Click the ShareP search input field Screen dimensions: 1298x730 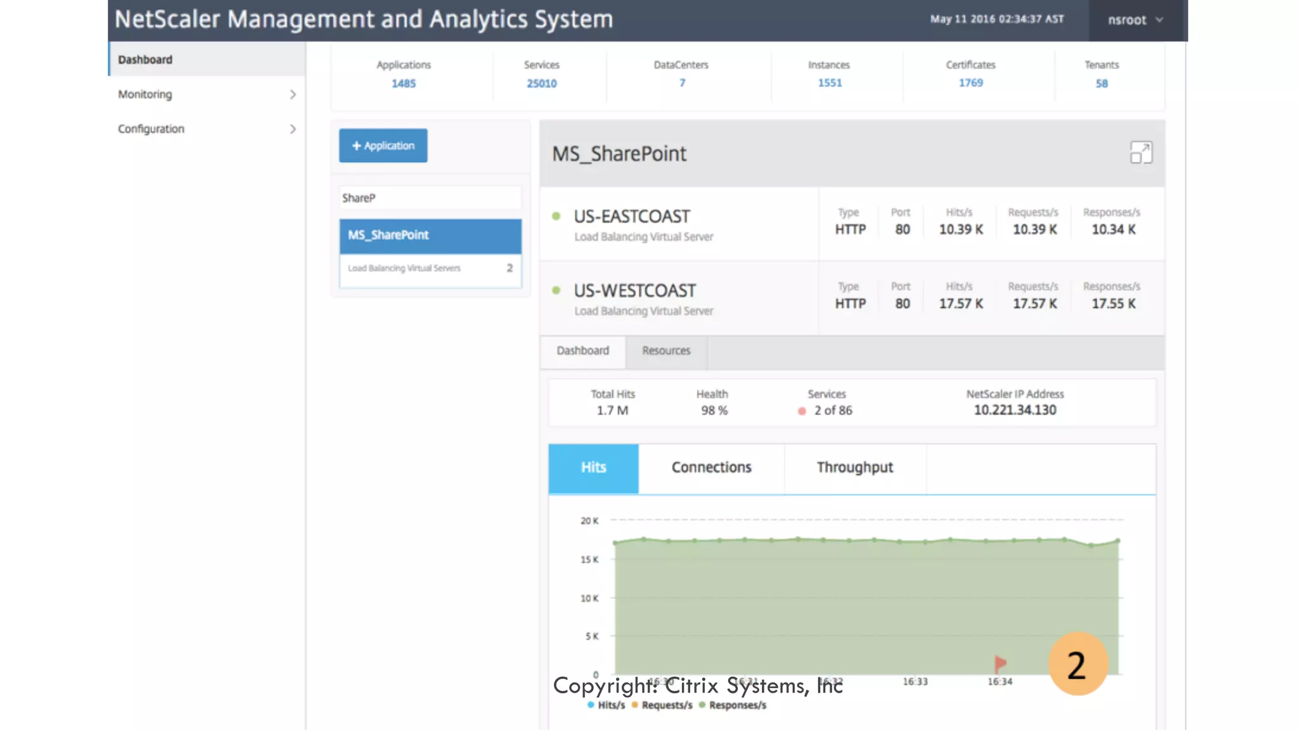430,198
